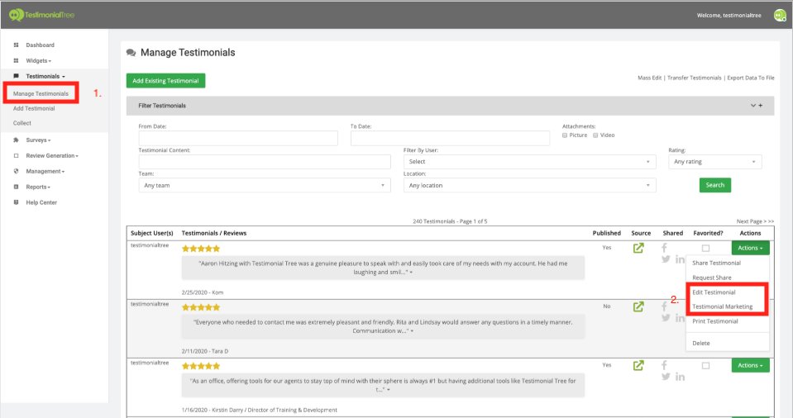The width and height of the screenshot is (793, 418).
Task: Expand full text of Tara D testimonial
Action: pyautogui.click(x=412, y=331)
